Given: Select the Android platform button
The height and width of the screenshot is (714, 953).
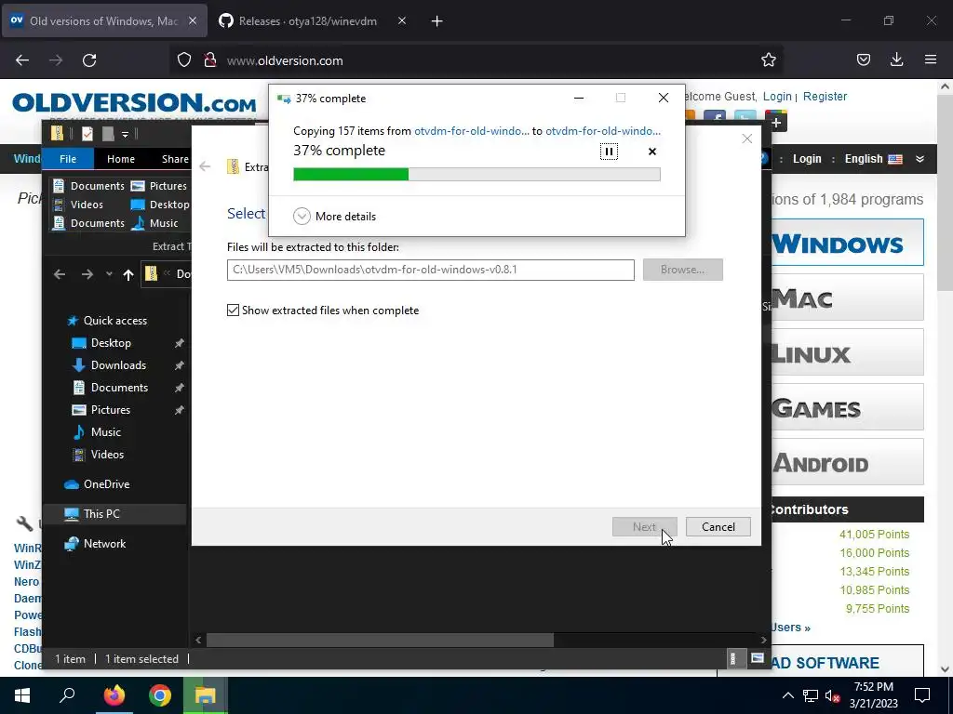Looking at the screenshot, I should point(847,462).
